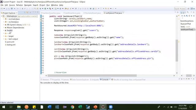This screenshot has height=110, width=196.
Task: Toggle Hide Static Members in Outline toolbar
Action: point(187,16)
